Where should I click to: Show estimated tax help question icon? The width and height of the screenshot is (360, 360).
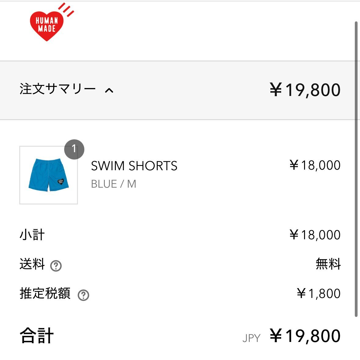tap(83, 295)
